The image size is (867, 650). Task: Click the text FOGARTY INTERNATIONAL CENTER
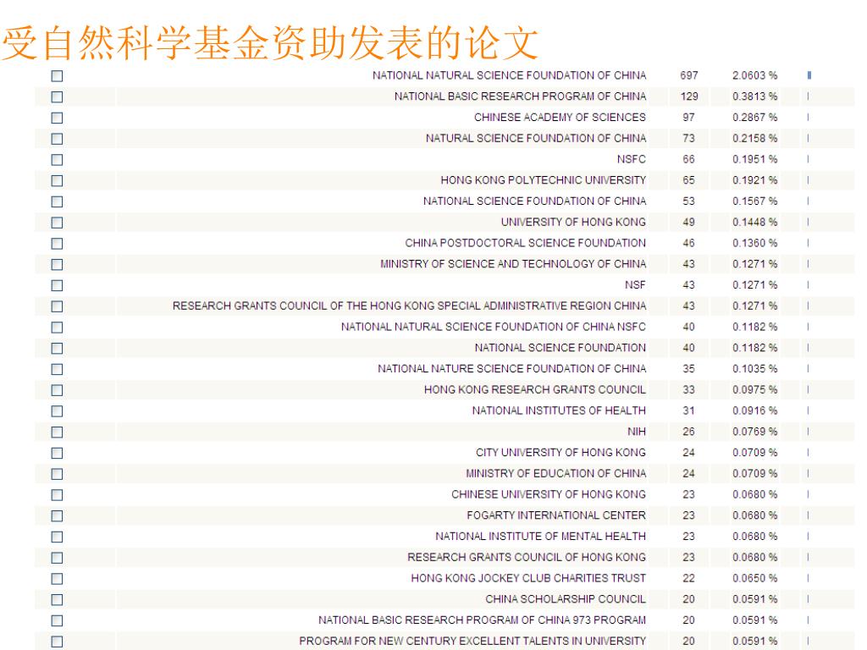(x=556, y=516)
